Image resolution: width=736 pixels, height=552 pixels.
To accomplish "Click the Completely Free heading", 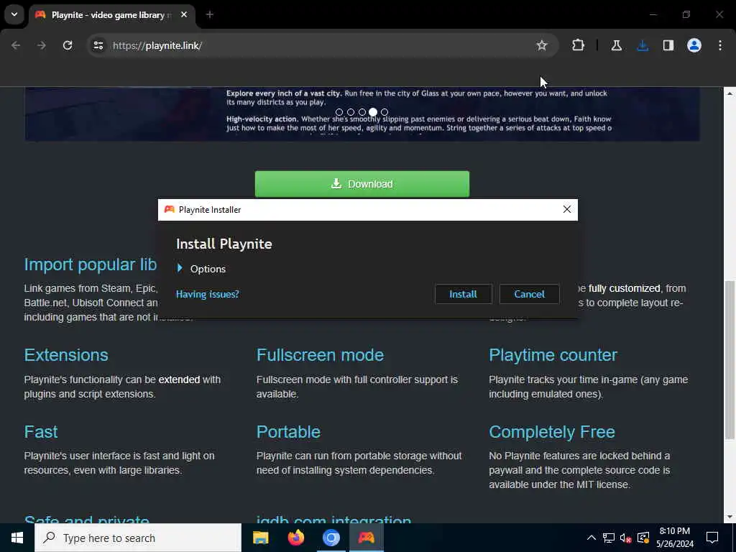I will tap(552, 432).
